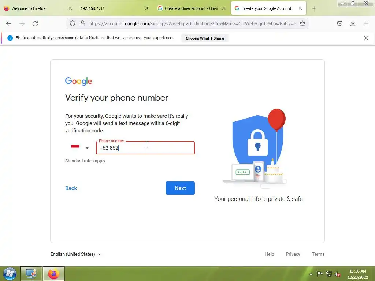This screenshot has height=281, width=375.
Task: Bookmark this page with the star icon
Action: (x=302, y=23)
